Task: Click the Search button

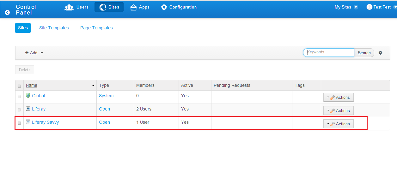Action: tap(364, 53)
